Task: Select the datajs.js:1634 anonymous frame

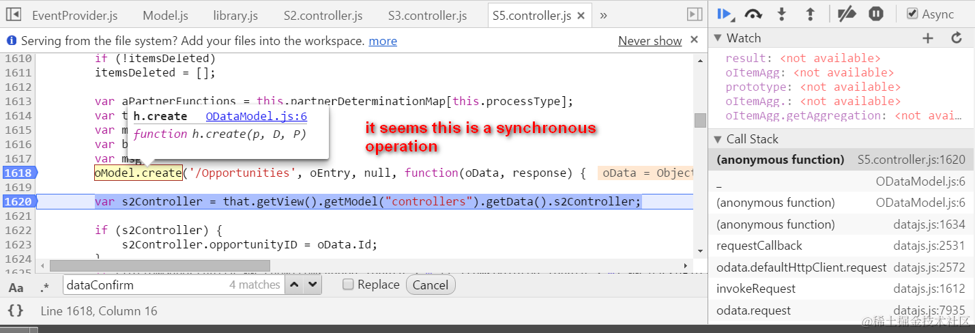Action: click(841, 224)
